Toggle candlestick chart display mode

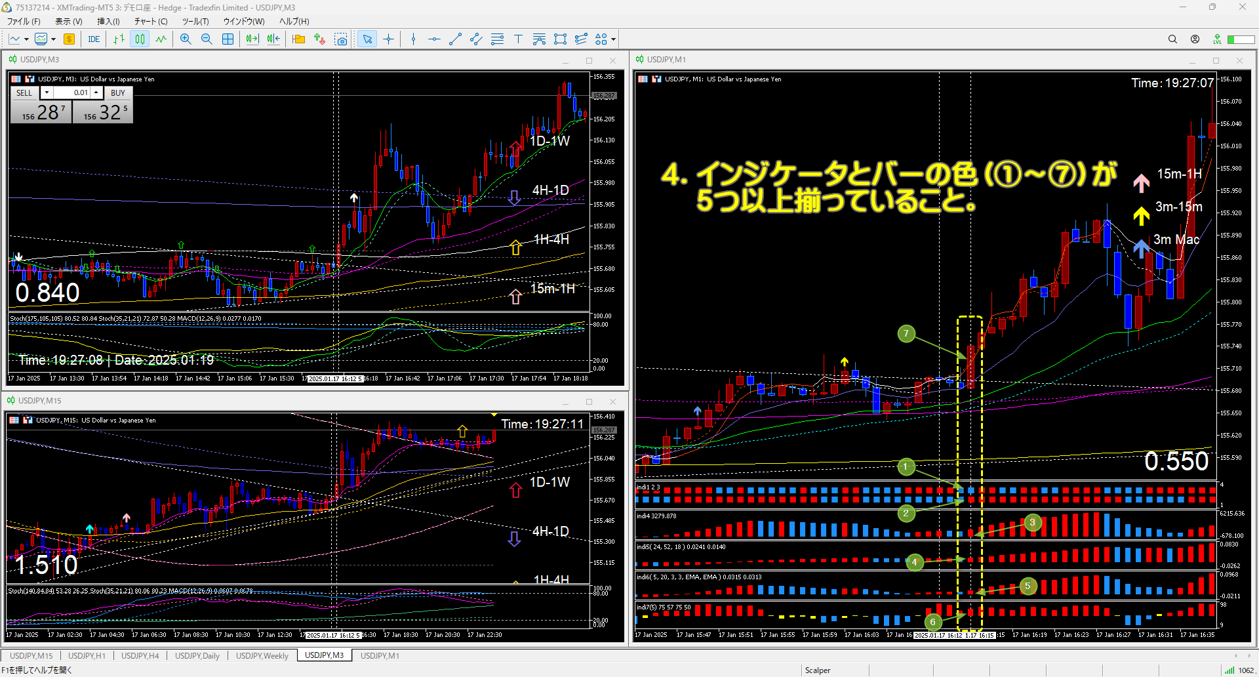point(140,39)
